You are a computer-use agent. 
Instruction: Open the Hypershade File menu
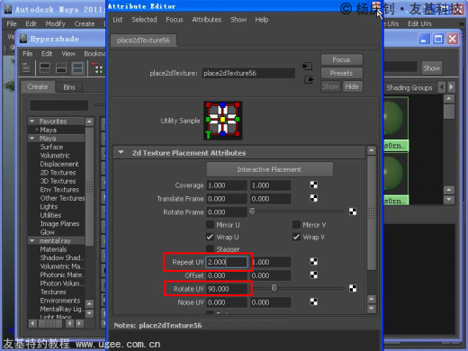[28, 54]
